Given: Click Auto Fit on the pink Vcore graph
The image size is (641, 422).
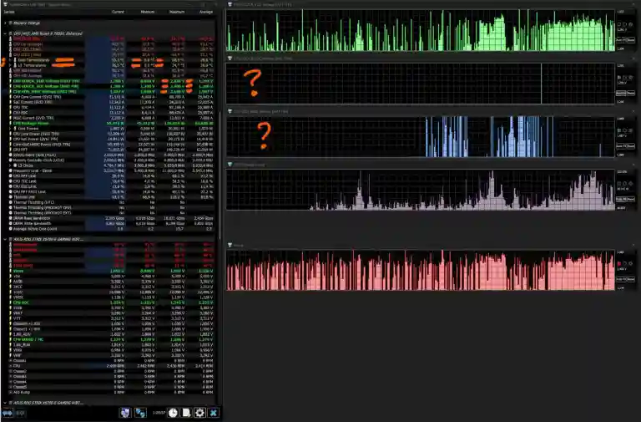Looking at the screenshot, I should tap(620, 279).
